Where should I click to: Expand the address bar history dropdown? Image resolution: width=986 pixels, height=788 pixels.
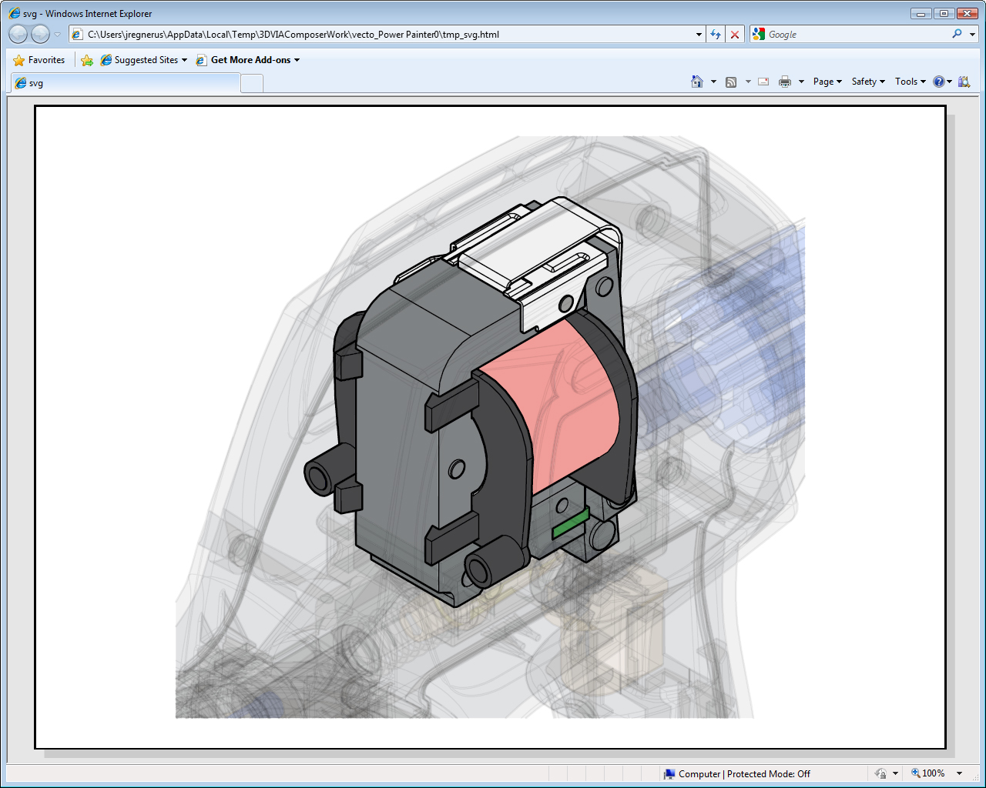click(x=699, y=35)
